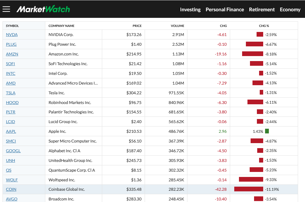
Task: Click the $173.26 price for NVIDIA
Action: (134, 35)
